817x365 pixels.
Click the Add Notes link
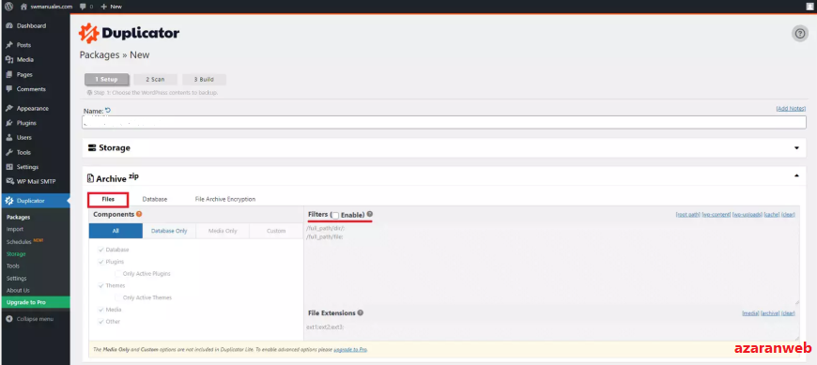[791, 108]
